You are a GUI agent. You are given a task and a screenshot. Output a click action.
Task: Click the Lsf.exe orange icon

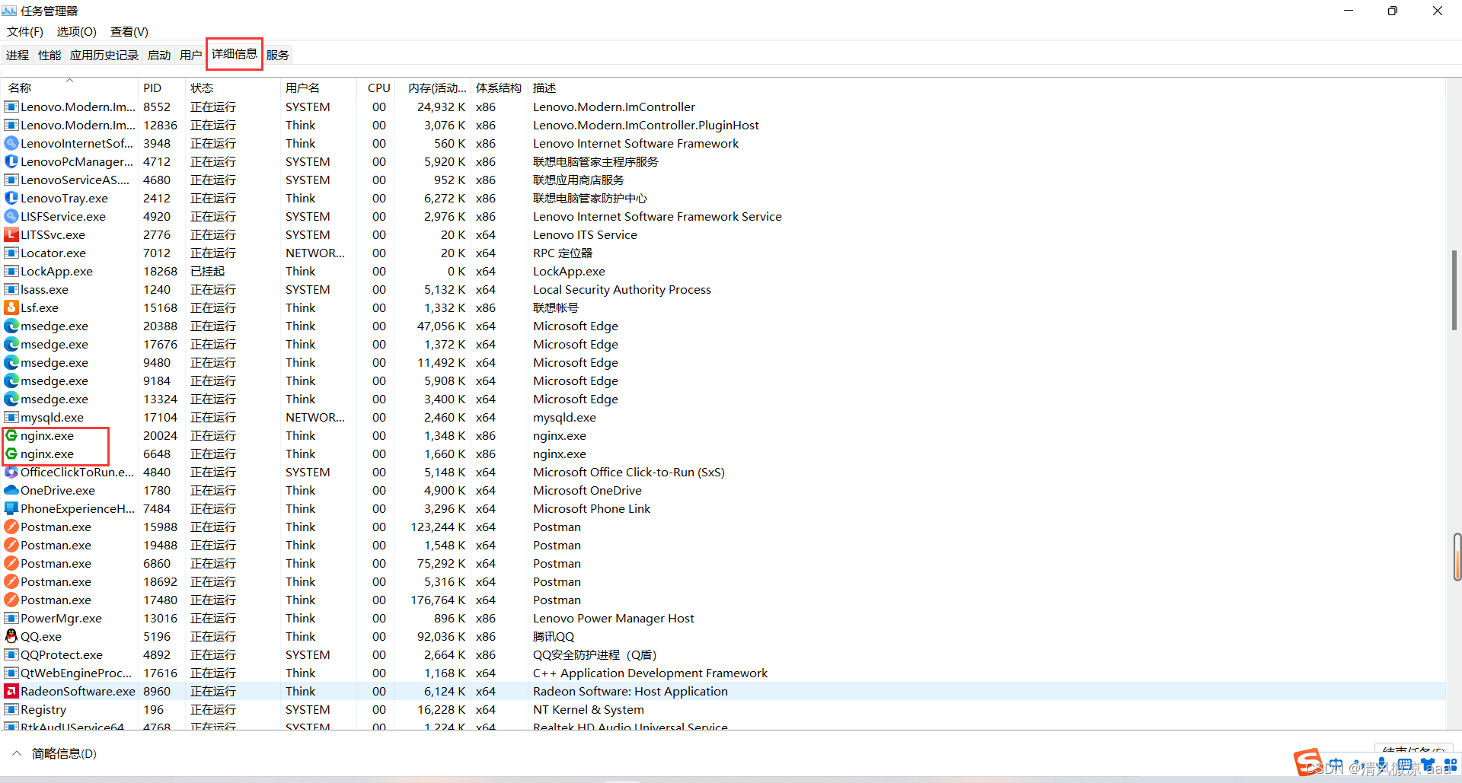pos(11,307)
